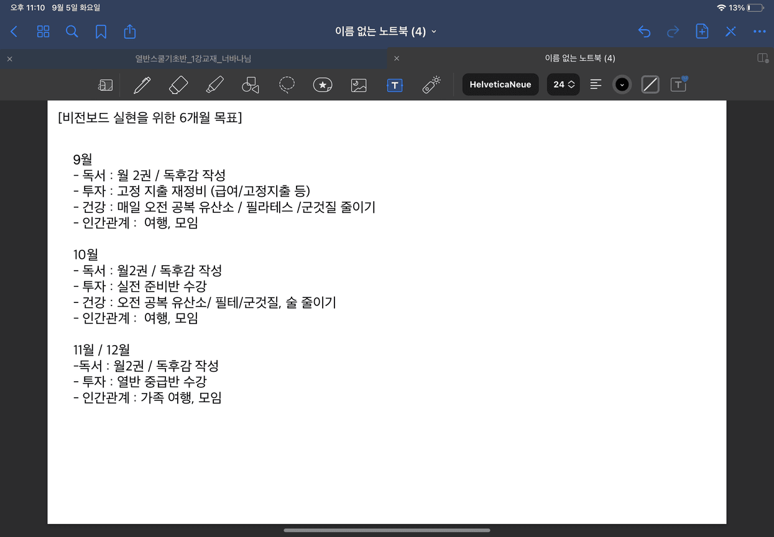
Task: Click line 건강 : 매일 오전 공복 유산소
Action: pos(224,207)
